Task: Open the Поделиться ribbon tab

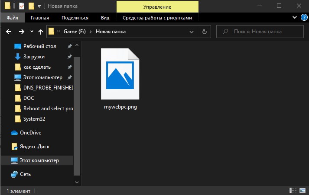Action: pyautogui.click(x=75, y=18)
